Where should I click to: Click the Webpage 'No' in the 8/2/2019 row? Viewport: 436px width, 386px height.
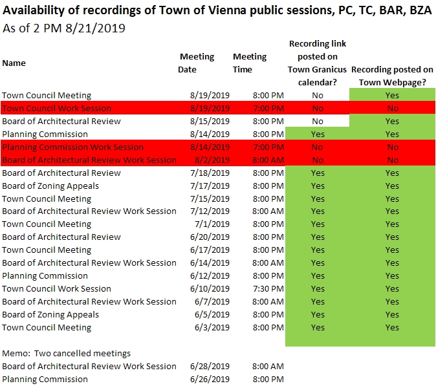pos(393,160)
